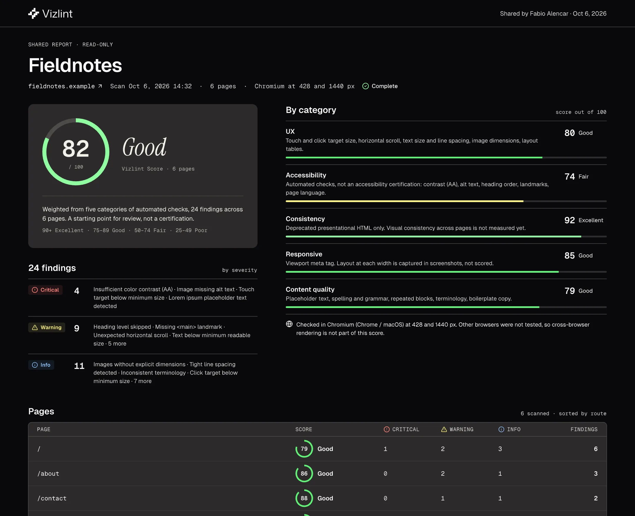The image size is (635, 516).
Task: Click the Vizlint logo icon
Action: click(34, 13)
